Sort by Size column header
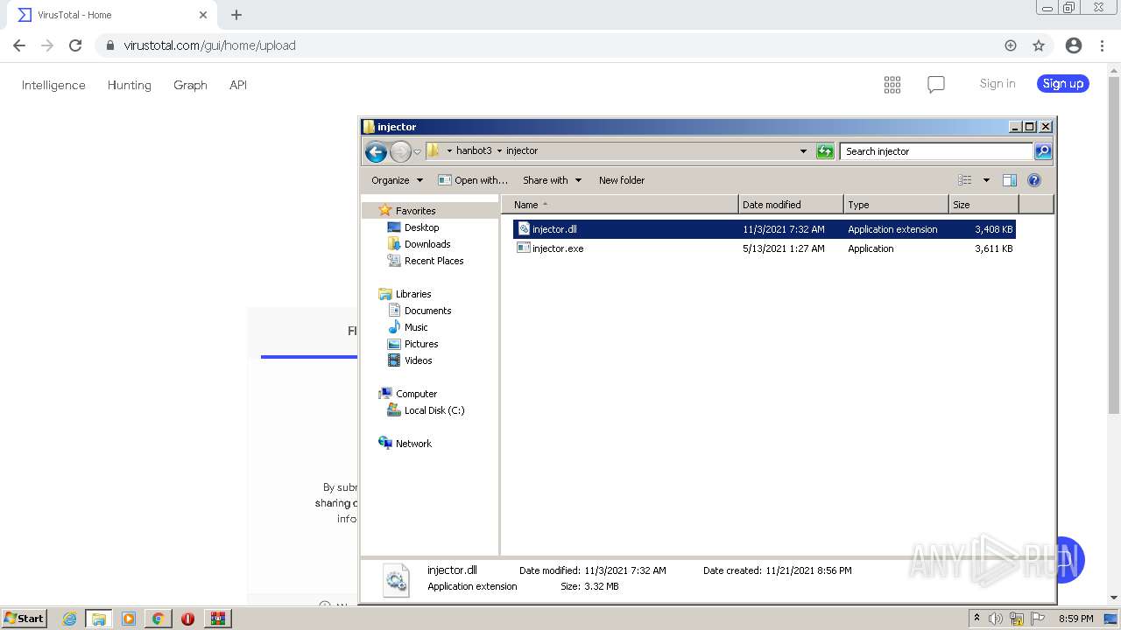The width and height of the screenshot is (1121, 630). (984, 205)
